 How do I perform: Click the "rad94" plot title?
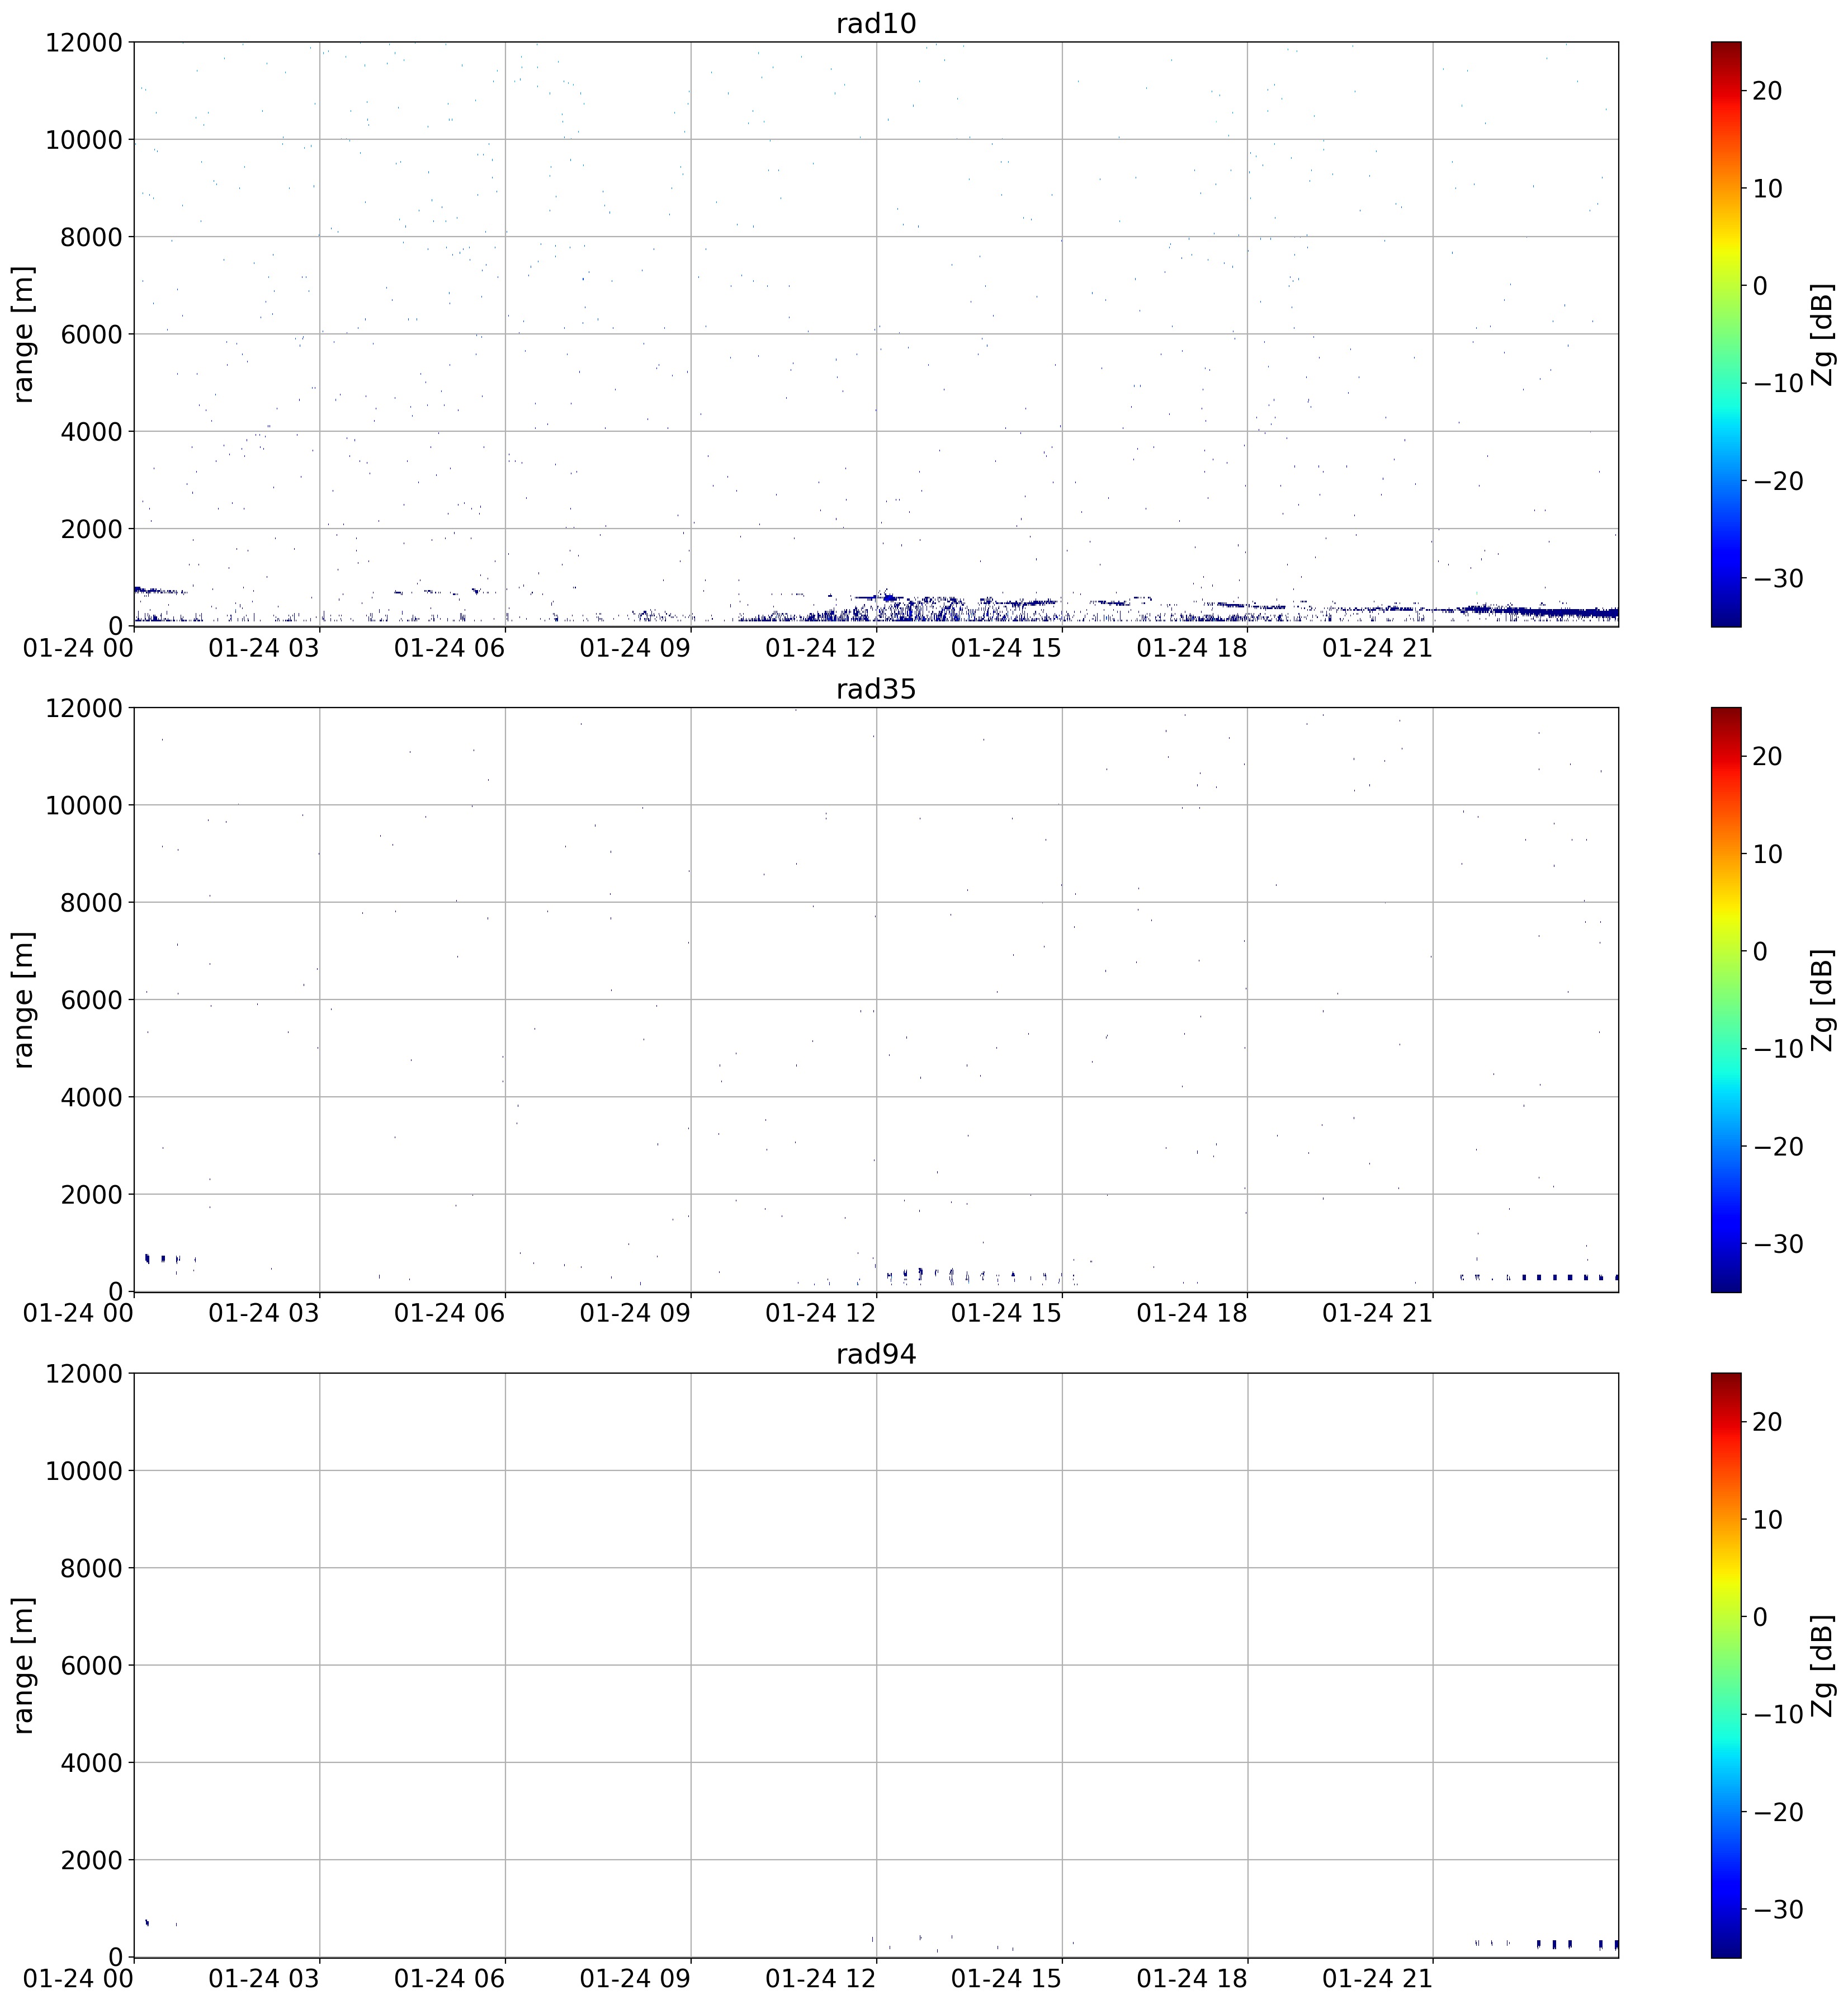click(x=876, y=1354)
